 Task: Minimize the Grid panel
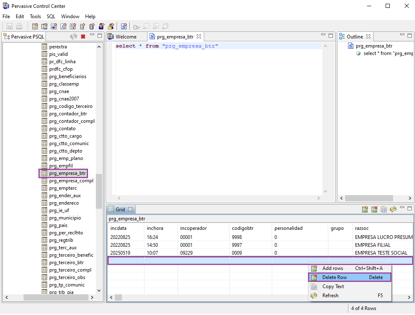coord(402,208)
